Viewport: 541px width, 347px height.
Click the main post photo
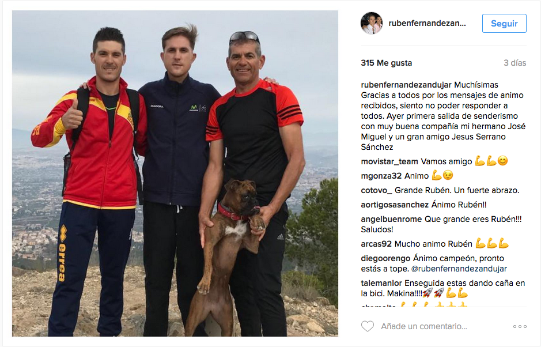(175, 173)
